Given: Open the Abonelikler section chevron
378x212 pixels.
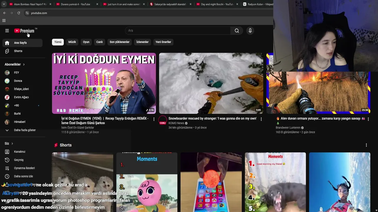Looking at the screenshot, I should coord(24,64).
